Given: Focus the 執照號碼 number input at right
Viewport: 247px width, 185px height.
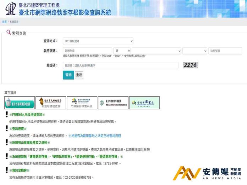Looking at the screenshot, I should click(x=225, y=51).
